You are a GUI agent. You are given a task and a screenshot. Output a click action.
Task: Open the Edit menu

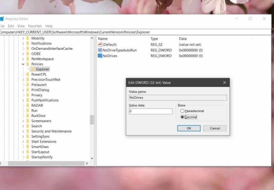click(x=11, y=26)
